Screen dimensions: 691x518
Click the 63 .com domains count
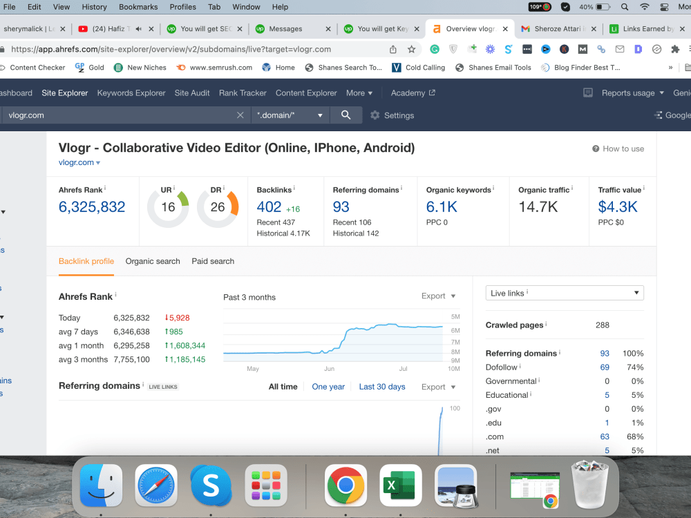pyautogui.click(x=605, y=437)
